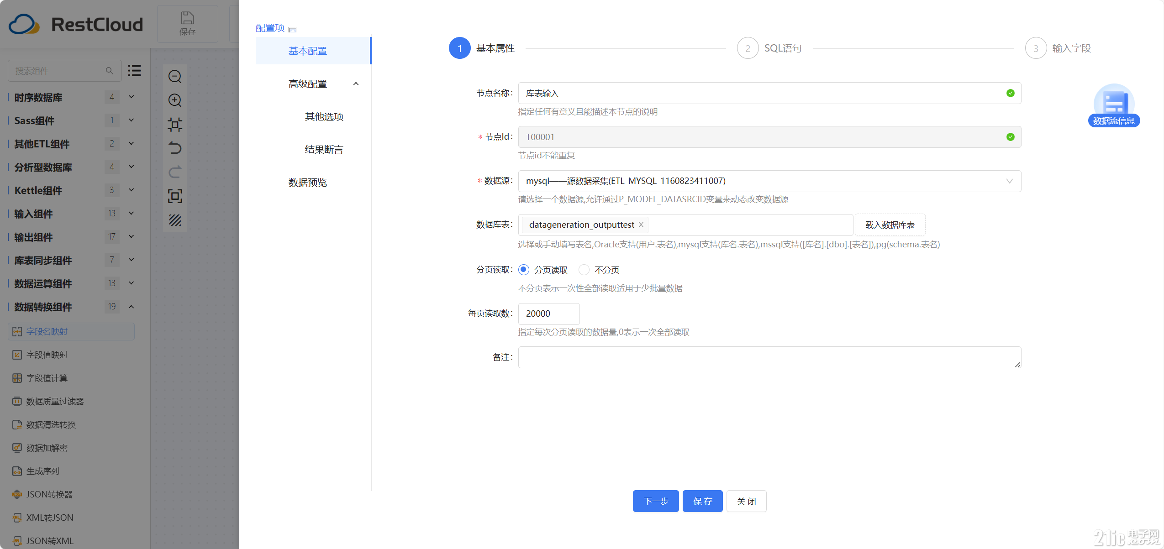Click the 载入数据库表 button
The image size is (1164, 549).
(890, 225)
